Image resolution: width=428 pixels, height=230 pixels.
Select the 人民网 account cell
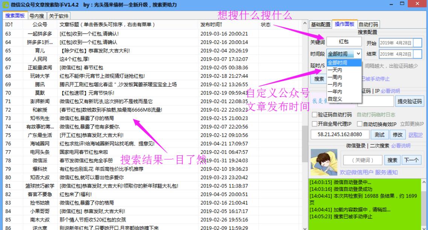click(x=40, y=59)
